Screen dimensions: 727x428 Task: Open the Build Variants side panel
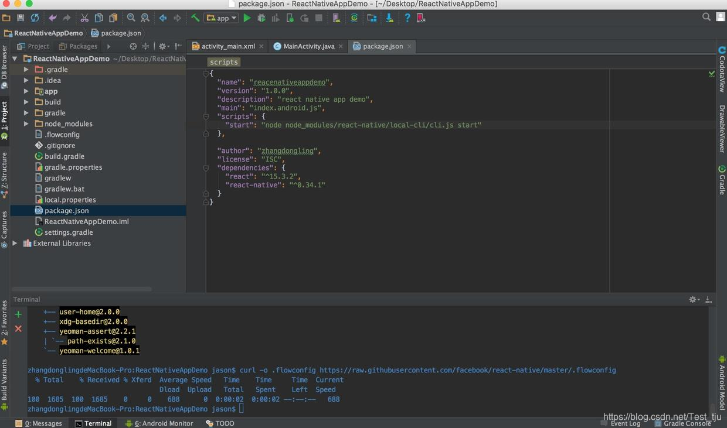coord(4,384)
